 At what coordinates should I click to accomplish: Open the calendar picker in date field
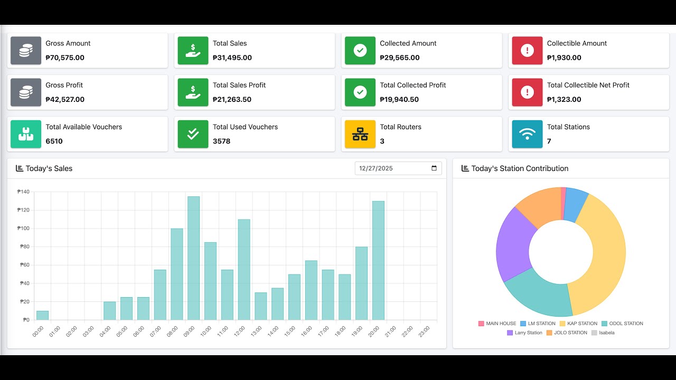pyautogui.click(x=434, y=168)
